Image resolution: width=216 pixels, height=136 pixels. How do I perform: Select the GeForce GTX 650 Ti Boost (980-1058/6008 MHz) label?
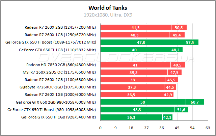52,110
